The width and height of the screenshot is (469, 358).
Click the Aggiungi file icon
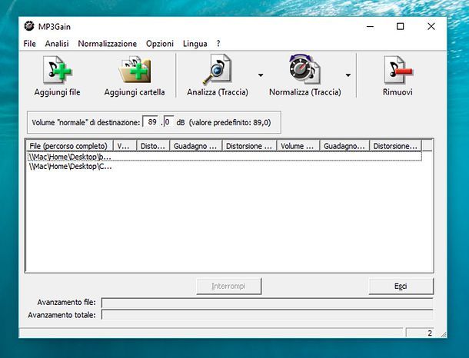(58, 70)
